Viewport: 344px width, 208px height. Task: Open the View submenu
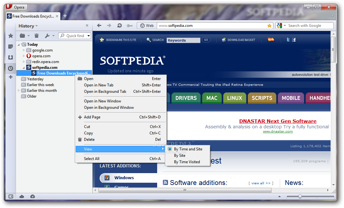pos(120,149)
